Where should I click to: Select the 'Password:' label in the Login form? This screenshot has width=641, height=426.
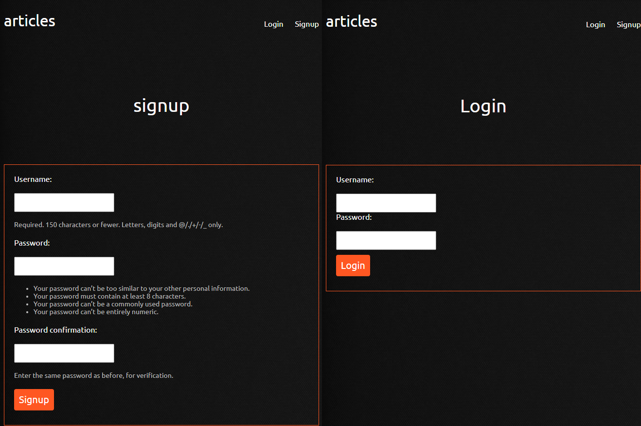click(x=354, y=217)
